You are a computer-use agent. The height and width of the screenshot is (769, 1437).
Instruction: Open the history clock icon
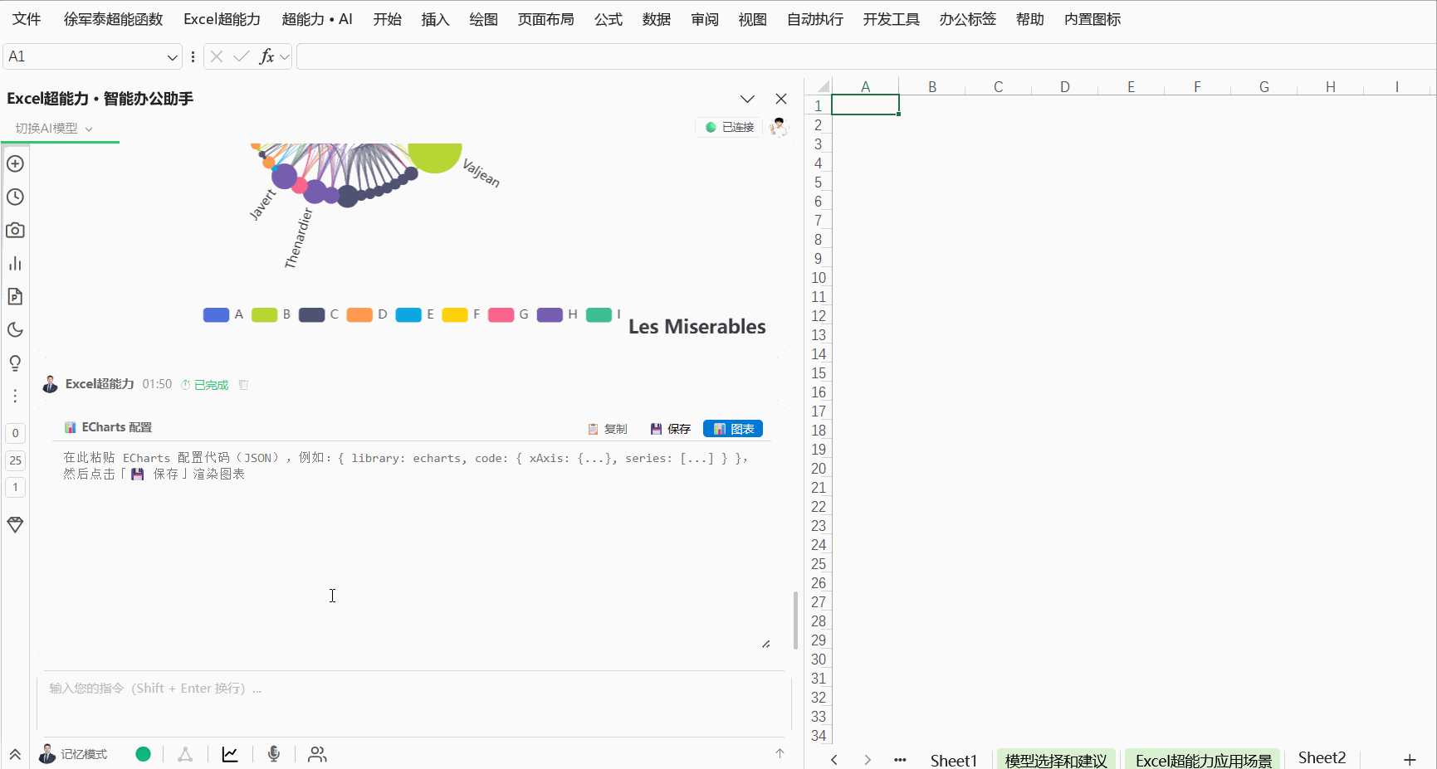[x=15, y=197]
